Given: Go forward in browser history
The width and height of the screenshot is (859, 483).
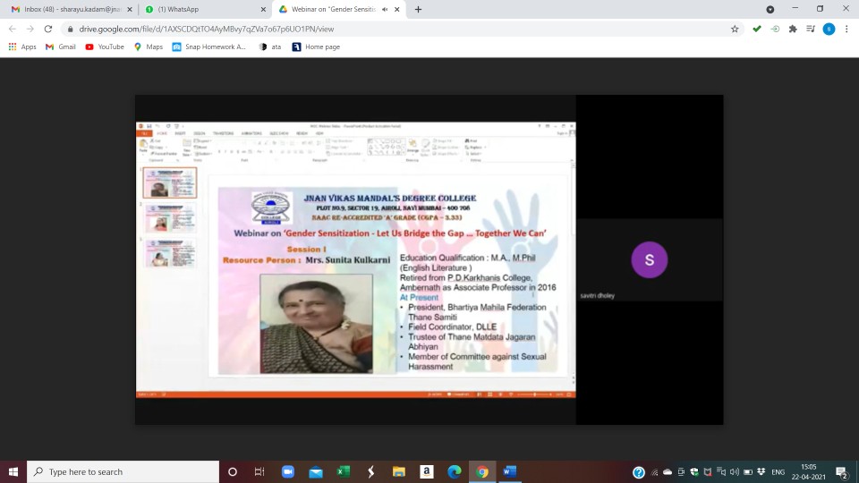Looking at the screenshot, I should click(x=30, y=29).
